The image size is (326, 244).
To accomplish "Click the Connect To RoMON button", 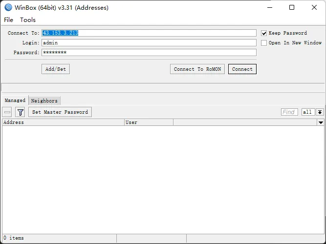I will 197,69.
